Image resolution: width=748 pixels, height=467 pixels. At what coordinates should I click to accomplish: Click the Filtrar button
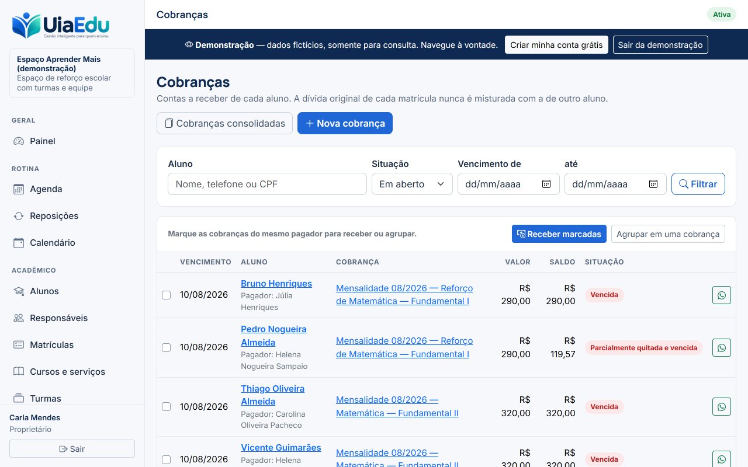tap(698, 184)
